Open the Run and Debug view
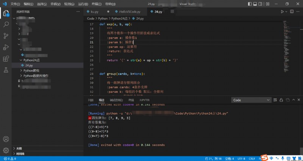The image size is (303, 161). click(6, 47)
